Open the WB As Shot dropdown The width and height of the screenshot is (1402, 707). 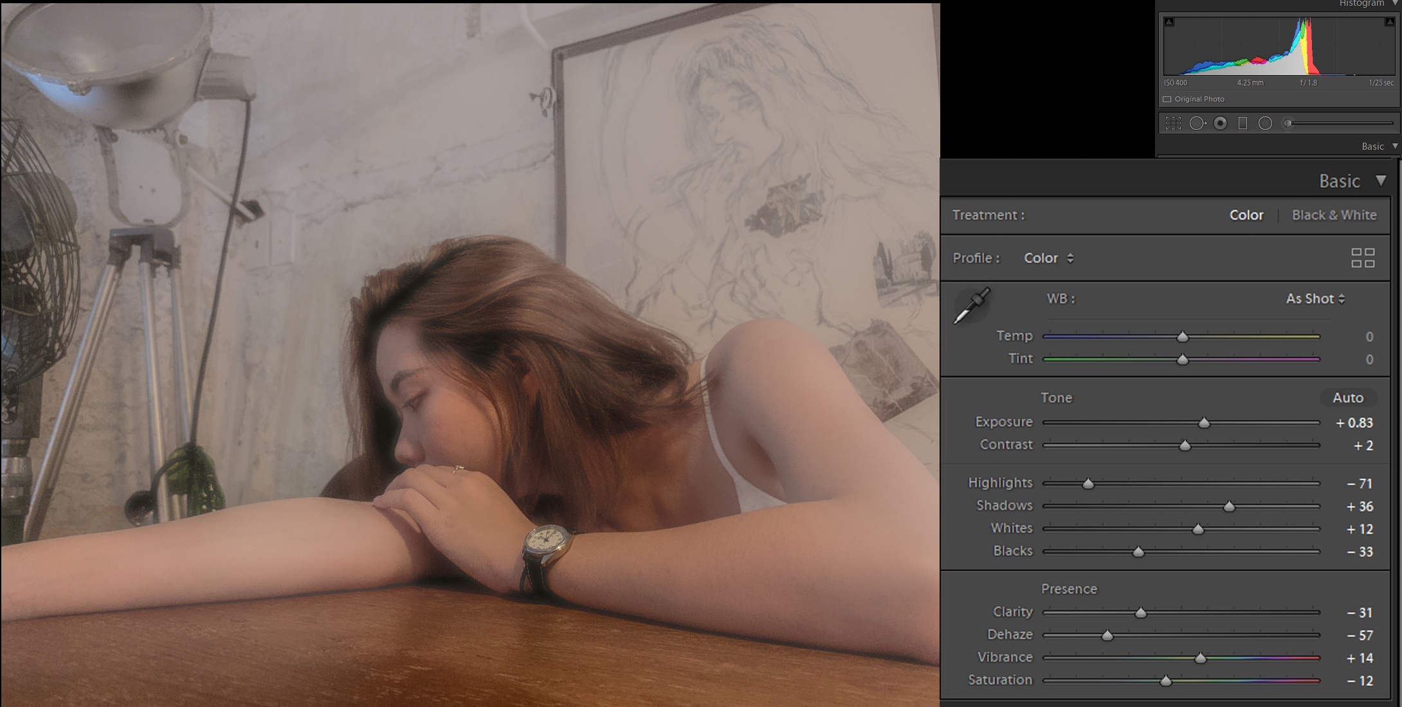[x=1315, y=299]
